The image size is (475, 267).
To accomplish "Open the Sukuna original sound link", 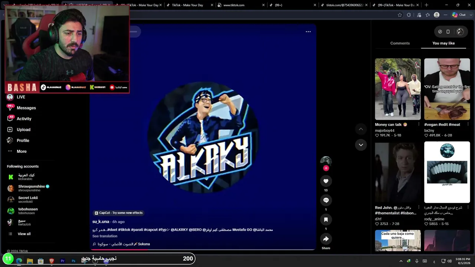I will pos(121,244).
